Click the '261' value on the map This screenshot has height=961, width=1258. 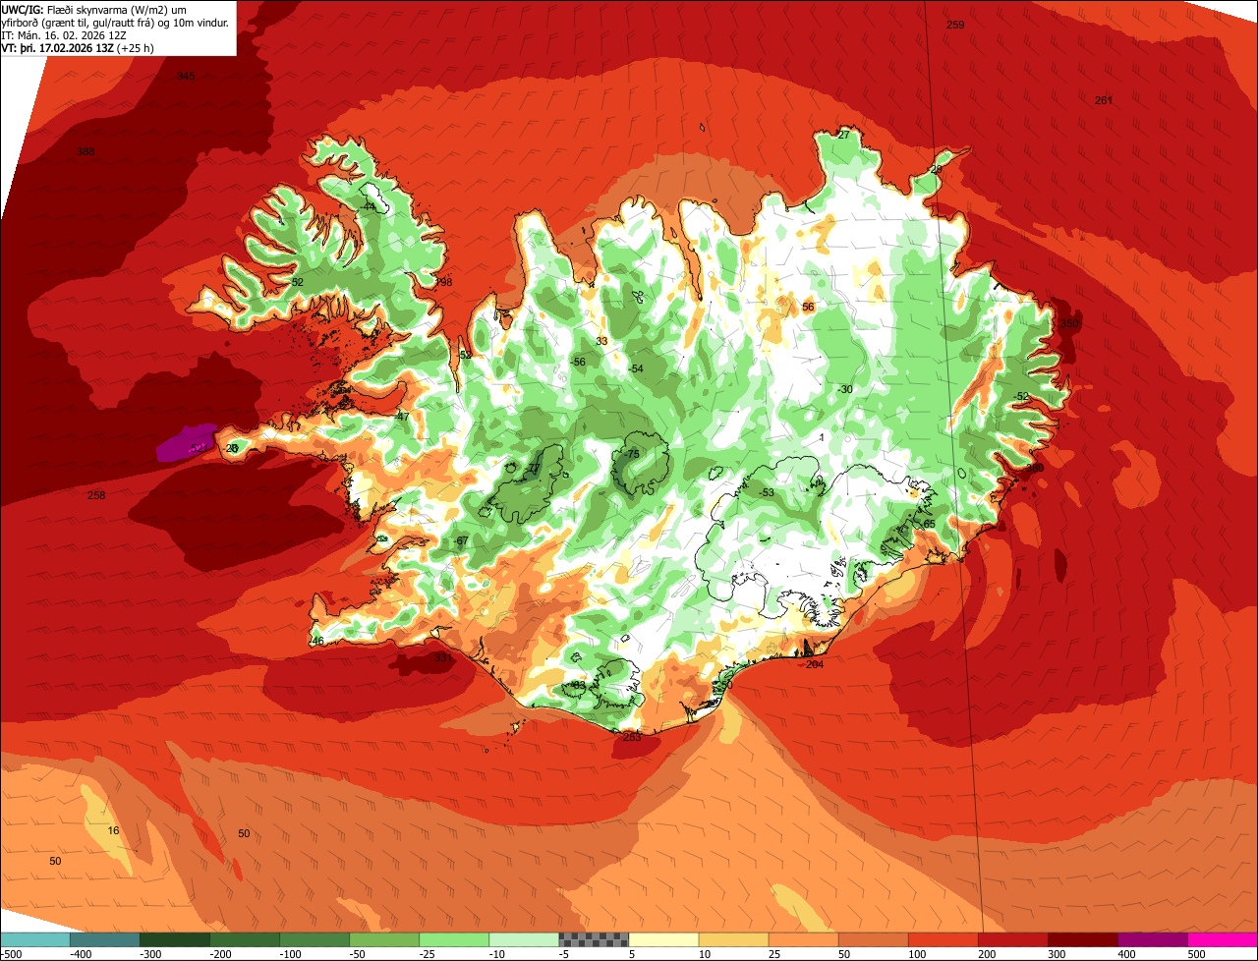point(1104,100)
